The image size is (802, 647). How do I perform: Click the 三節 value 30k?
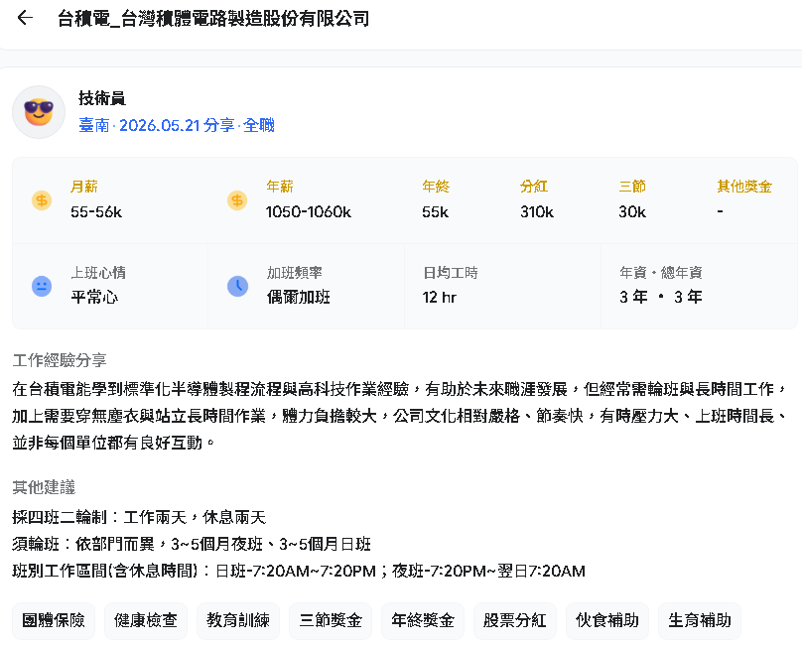point(632,211)
